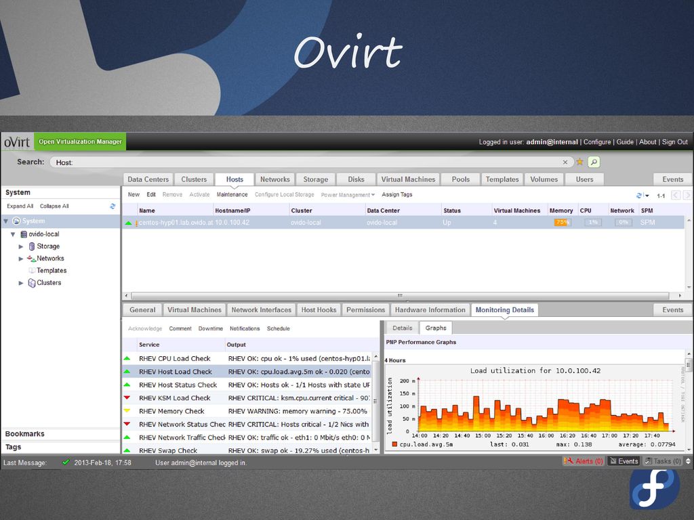Screen dimensions: 694x520
Task: Click the Network 0% usage bar
Action: tap(624, 222)
